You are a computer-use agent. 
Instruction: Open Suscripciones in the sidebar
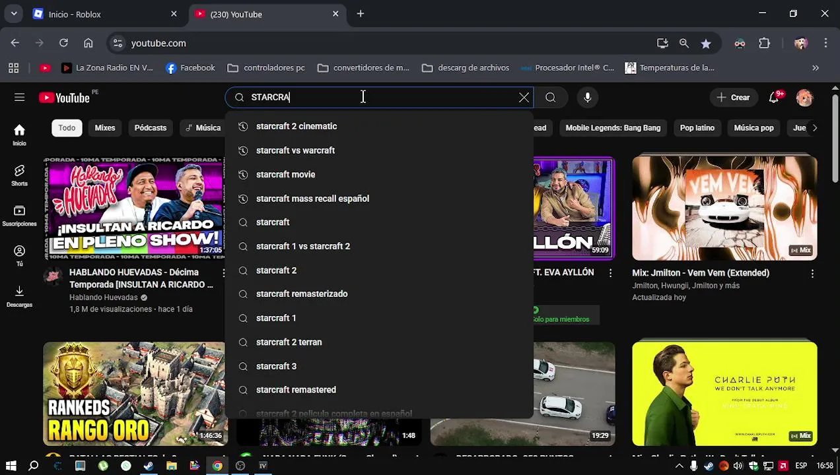pos(19,215)
